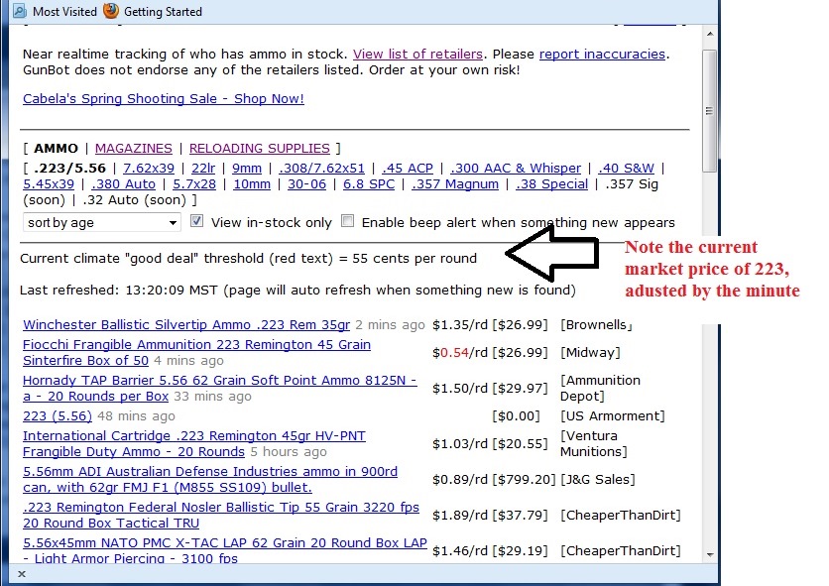Open Getting Started bookmark
This screenshot has height=586, width=829.
[x=163, y=11]
